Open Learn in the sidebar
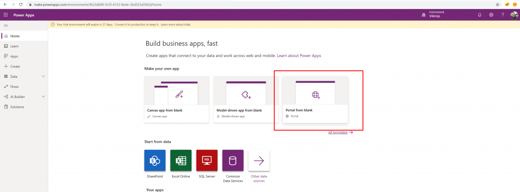 pos(24,46)
